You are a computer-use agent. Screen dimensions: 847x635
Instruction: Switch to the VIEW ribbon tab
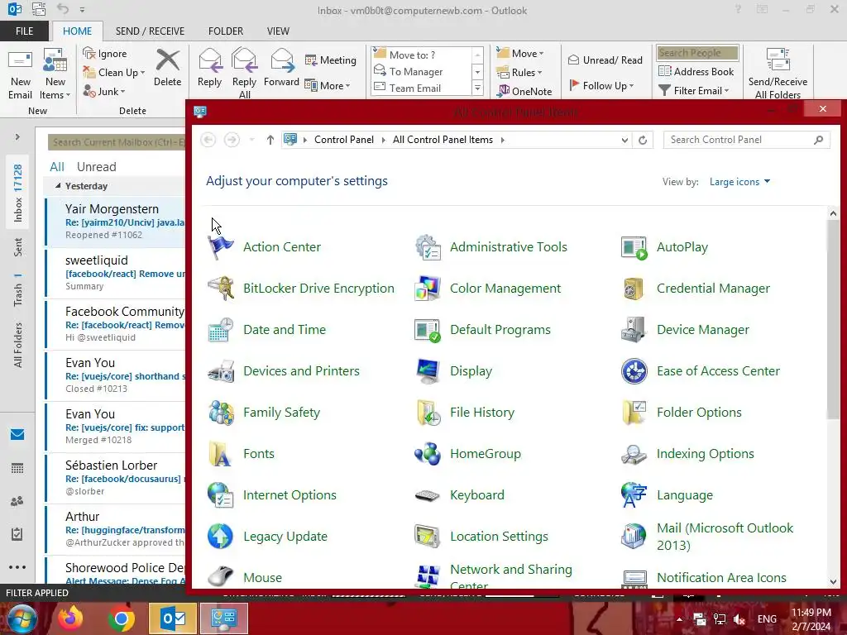click(x=278, y=31)
